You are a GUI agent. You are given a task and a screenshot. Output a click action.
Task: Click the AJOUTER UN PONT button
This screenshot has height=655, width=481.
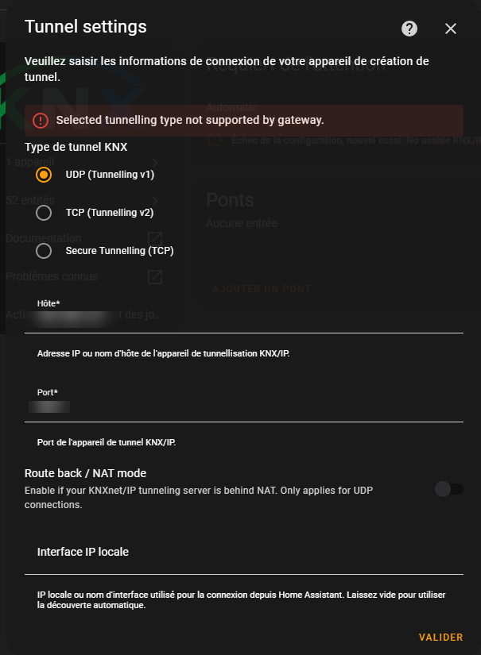click(x=262, y=289)
